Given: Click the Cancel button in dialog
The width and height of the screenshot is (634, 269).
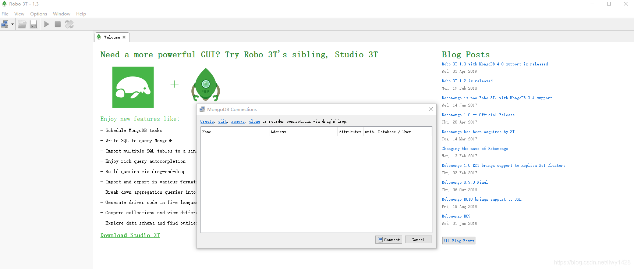Looking at the screenshot, I should [418, 240].
